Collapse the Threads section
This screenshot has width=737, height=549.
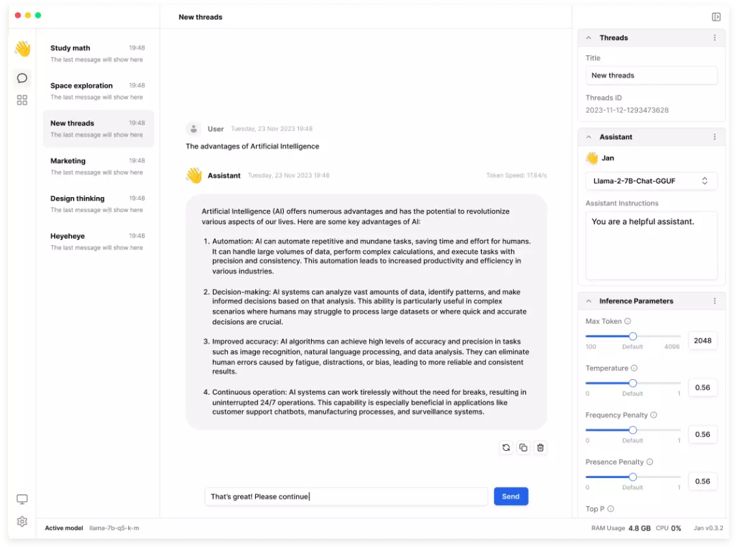[x=589, y=38]
